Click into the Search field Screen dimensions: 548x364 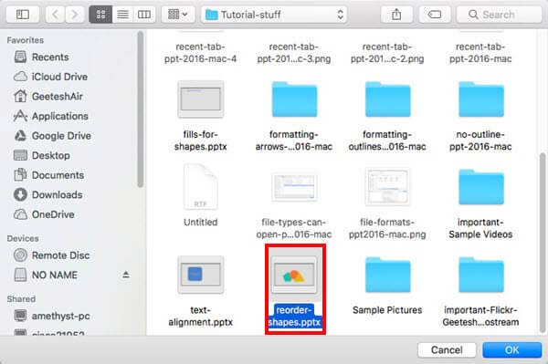point(499,15)
